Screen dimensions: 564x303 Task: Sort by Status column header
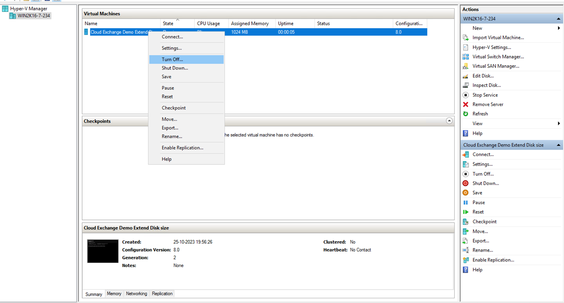point(354,24)
